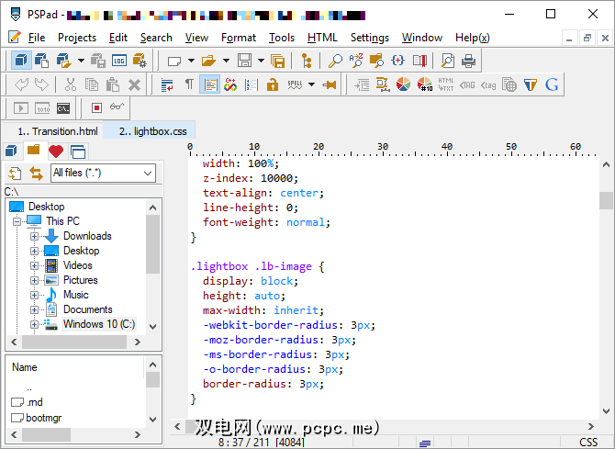Open the Favorites heart panel tab
Viewport: 615px width, 449px height.
(x=56, y=151)
